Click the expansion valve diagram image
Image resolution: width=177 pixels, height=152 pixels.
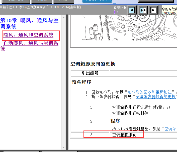click(124, 31)
